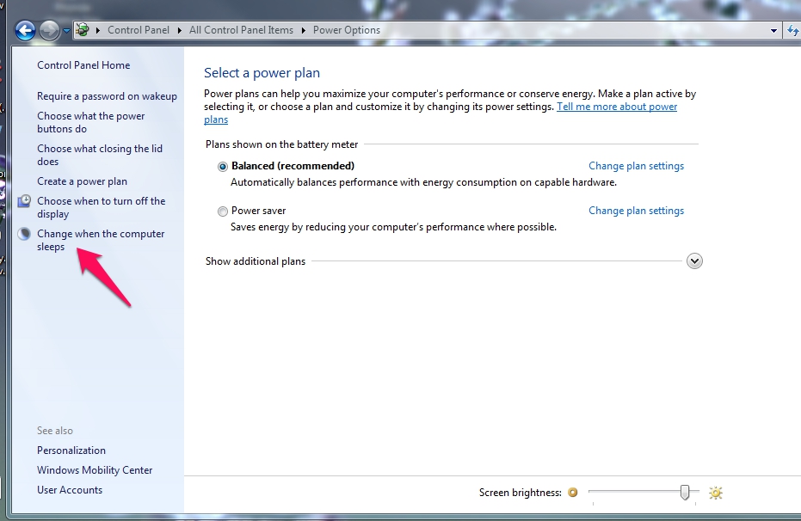
Task: Open Personalization under See also
Action: point(71,451)
